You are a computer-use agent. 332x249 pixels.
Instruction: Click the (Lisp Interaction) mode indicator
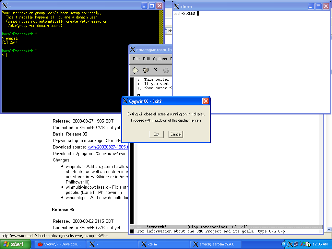coord(207,227)
